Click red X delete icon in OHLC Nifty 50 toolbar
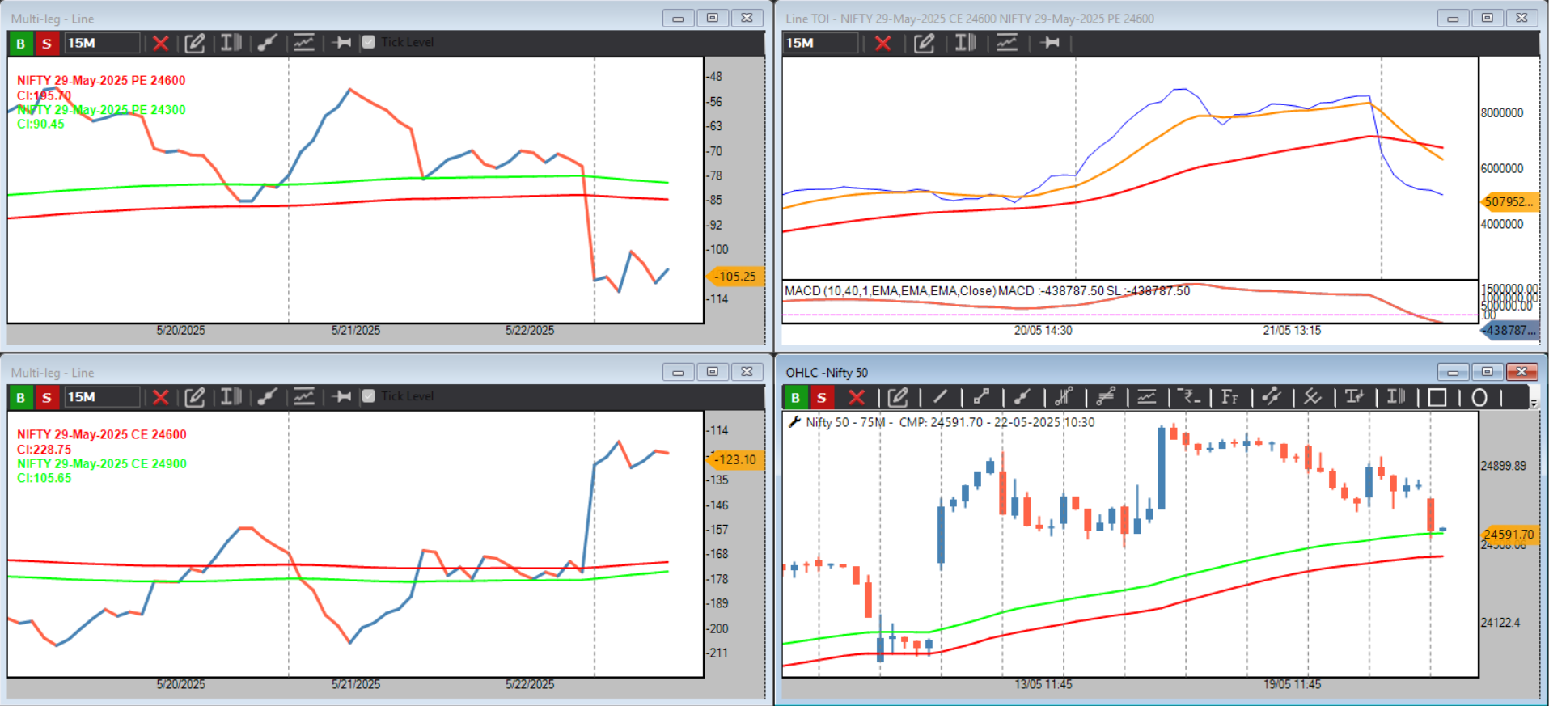This screenshot has width=1549, height=706. [x=857, y=397]
